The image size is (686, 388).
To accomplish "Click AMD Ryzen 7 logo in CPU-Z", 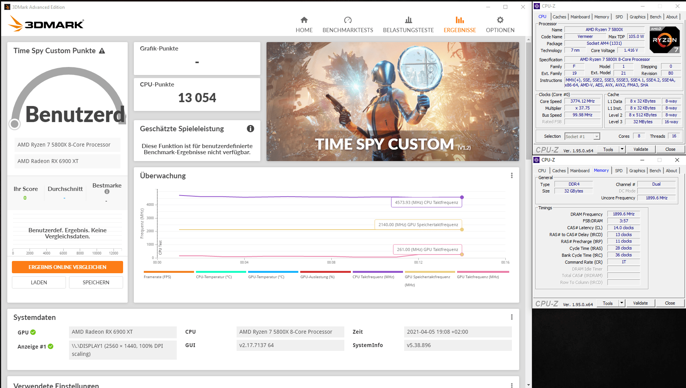I will (665, 40).
